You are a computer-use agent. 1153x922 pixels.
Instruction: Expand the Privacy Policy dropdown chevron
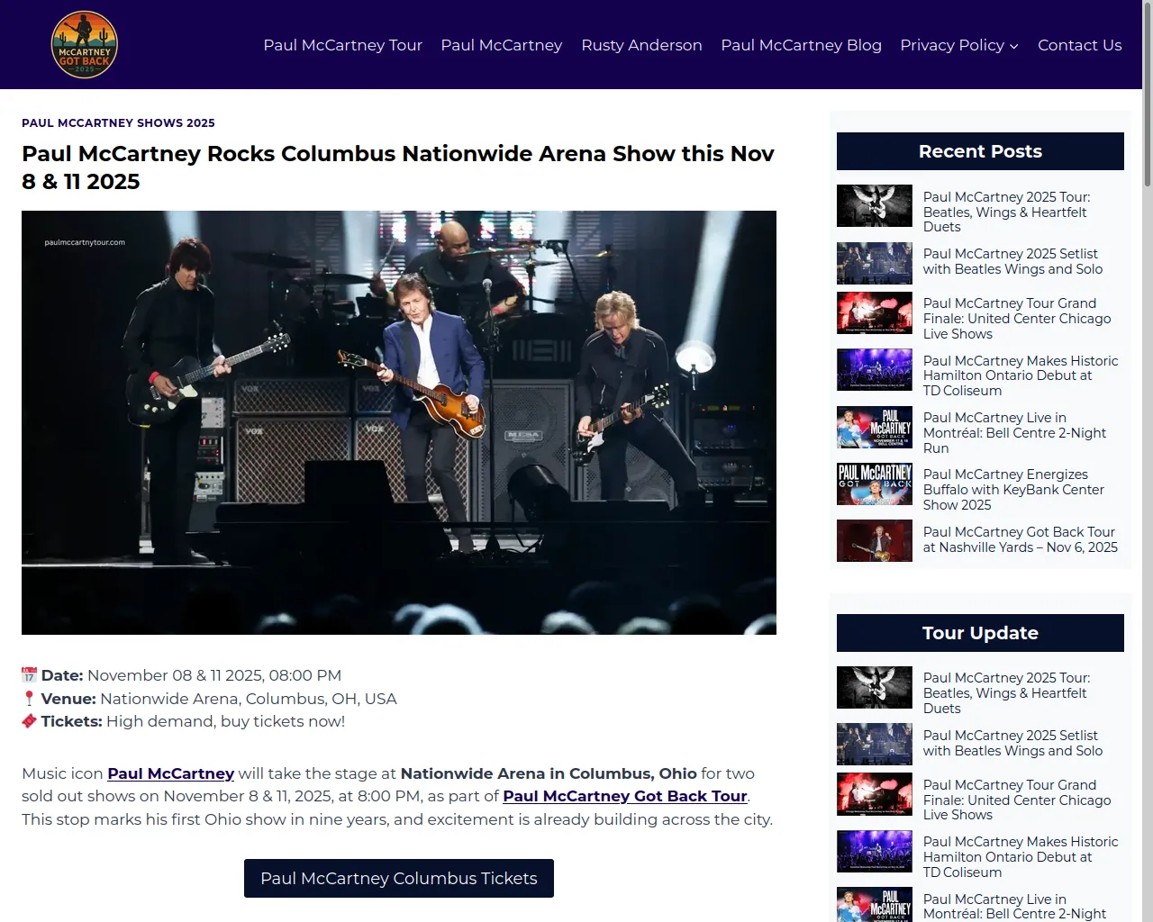click(1014, 46)
